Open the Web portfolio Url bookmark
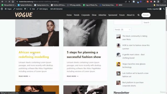 tap(9, 5)
